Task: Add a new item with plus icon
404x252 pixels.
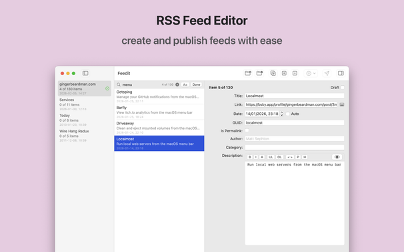Action: pos(284,73)
